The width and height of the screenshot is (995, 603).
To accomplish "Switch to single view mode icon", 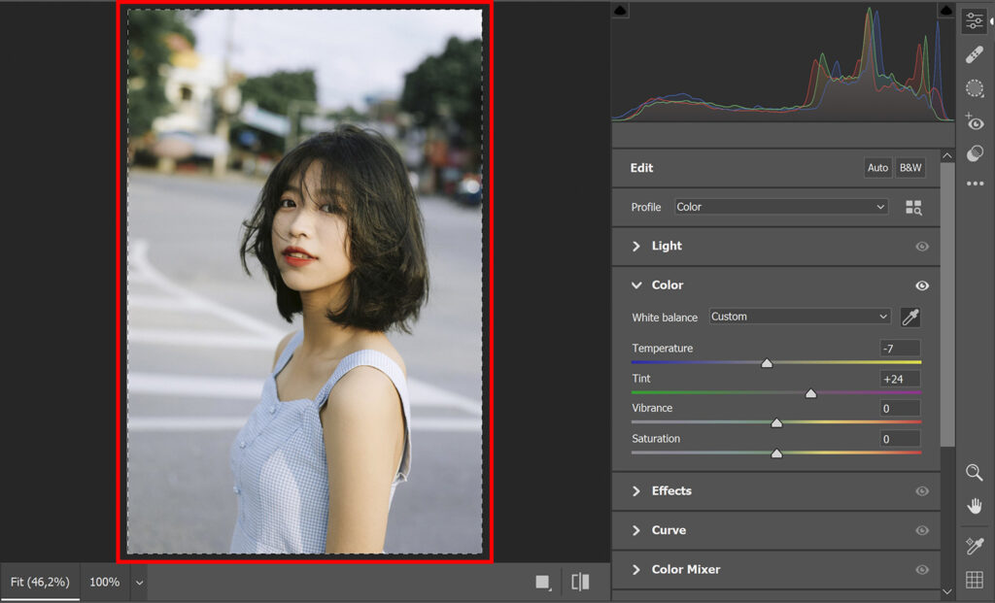I will (542, 582).
